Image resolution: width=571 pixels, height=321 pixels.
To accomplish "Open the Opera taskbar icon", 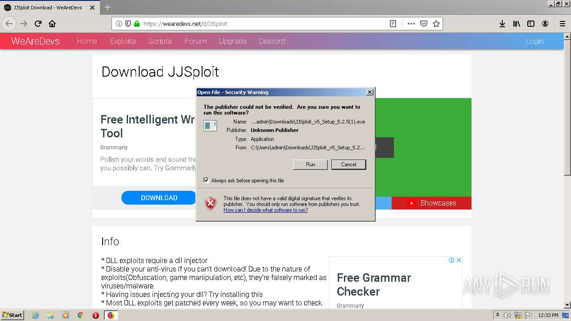I will point(95,315).
